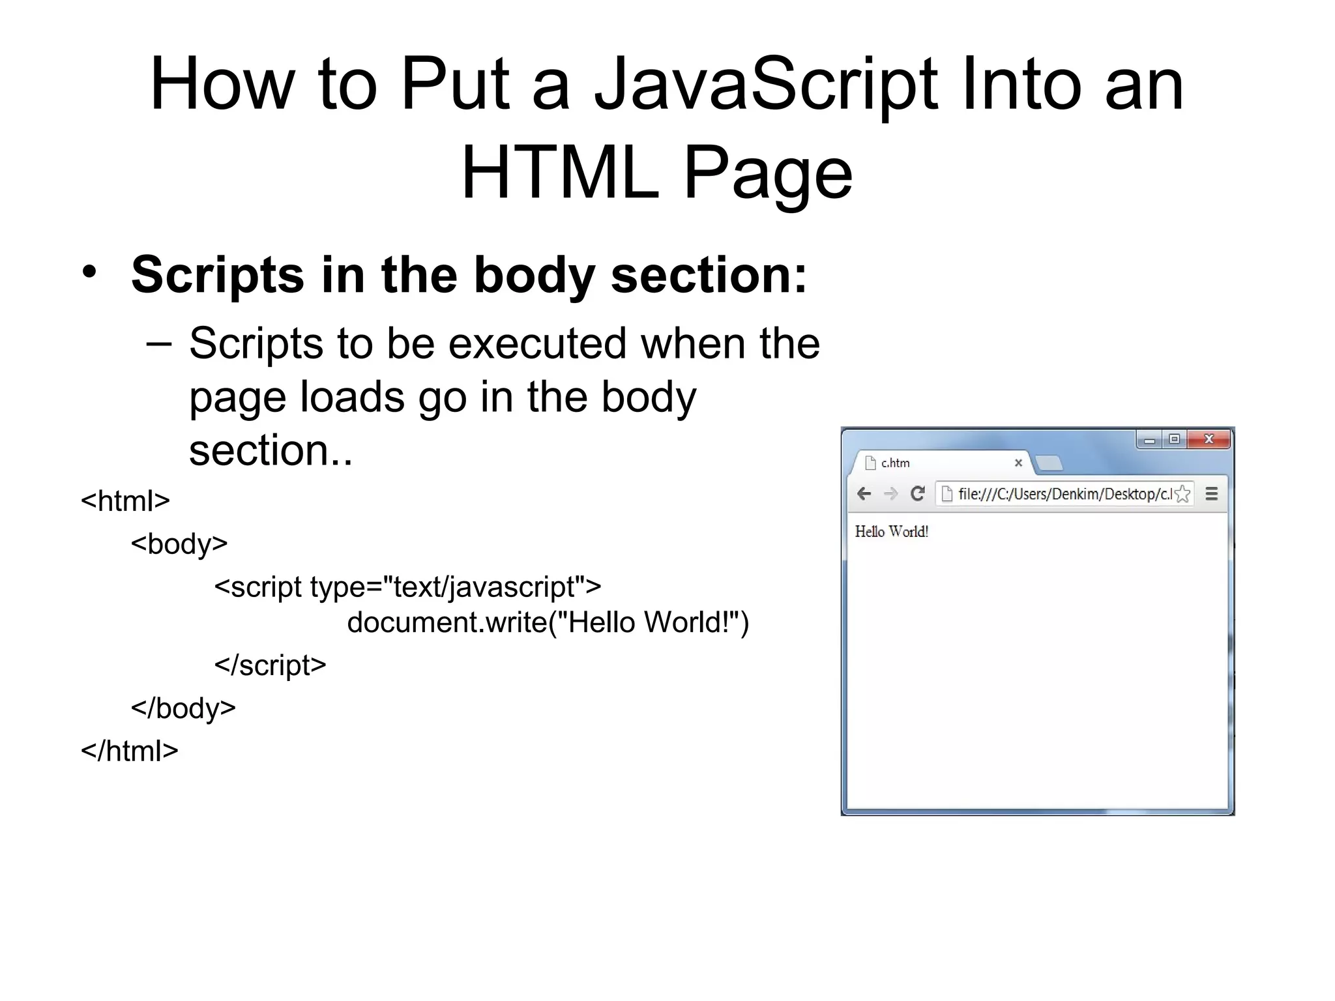Click the opening <body> tag
Viewport: 1335px width, 1001px height.
179,544
